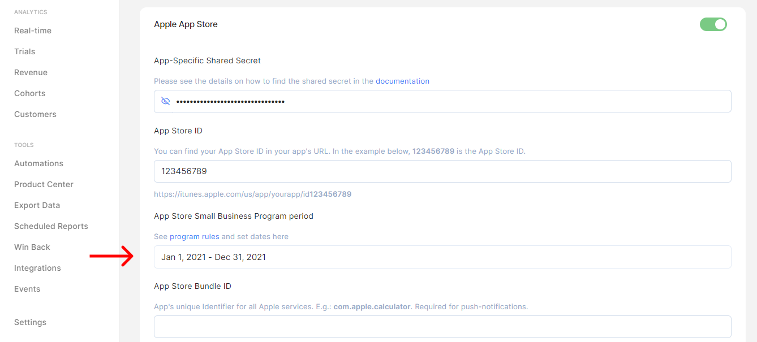Click the App-Specific Shared Secret field
Screen dimensions: 757x342
click(x=442, y=101)
